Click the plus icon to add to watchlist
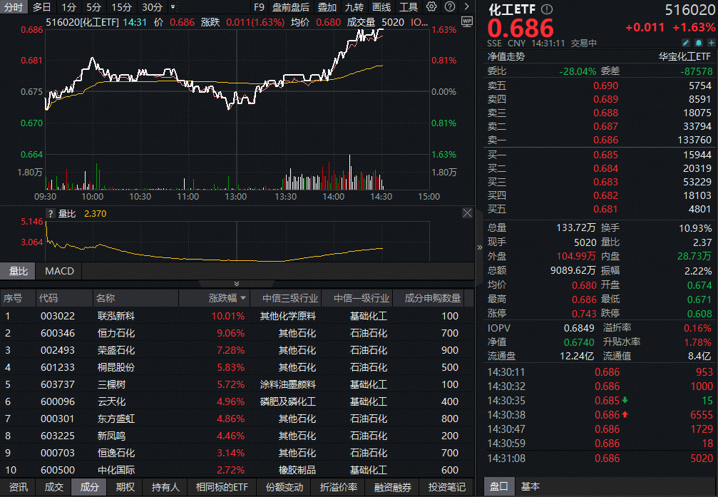This screenshot has width=718, height=497. pos(712,43)
